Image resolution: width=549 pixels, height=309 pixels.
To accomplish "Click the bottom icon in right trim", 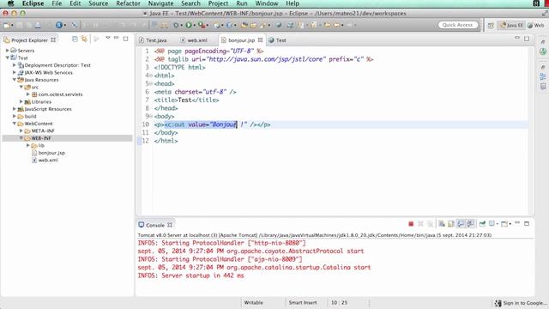I will pyautogui.click(x=543, y=87).
